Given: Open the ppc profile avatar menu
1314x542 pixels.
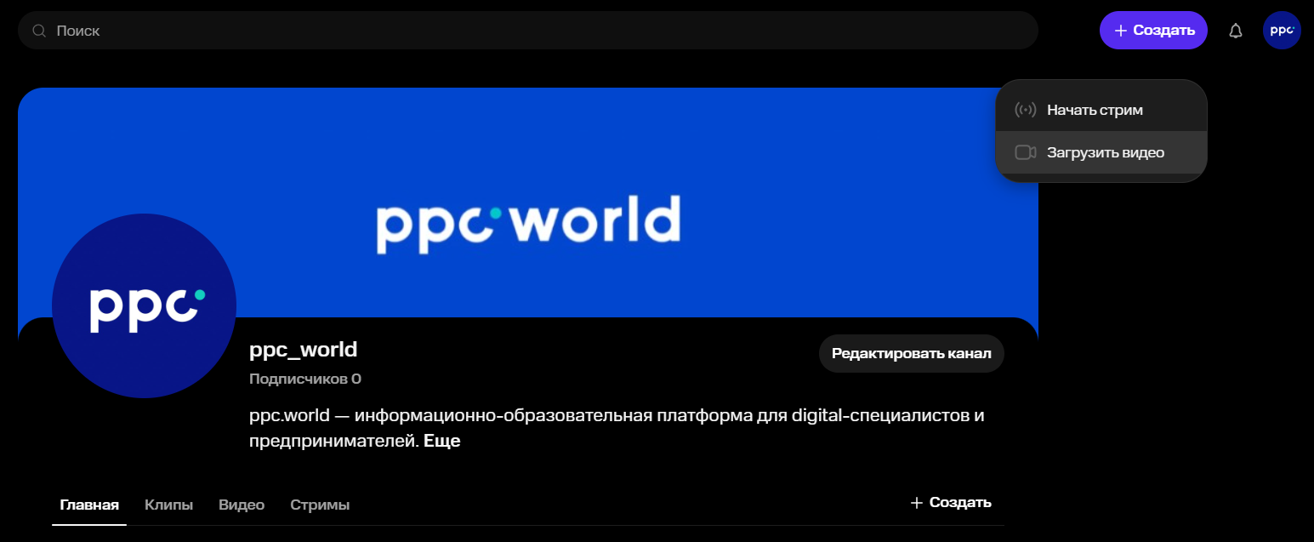Looking at the screenshot, I should point(1282,31).
